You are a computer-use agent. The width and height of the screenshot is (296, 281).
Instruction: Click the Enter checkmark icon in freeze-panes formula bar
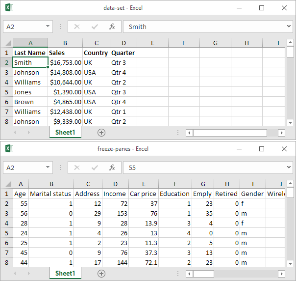(95, 168)
